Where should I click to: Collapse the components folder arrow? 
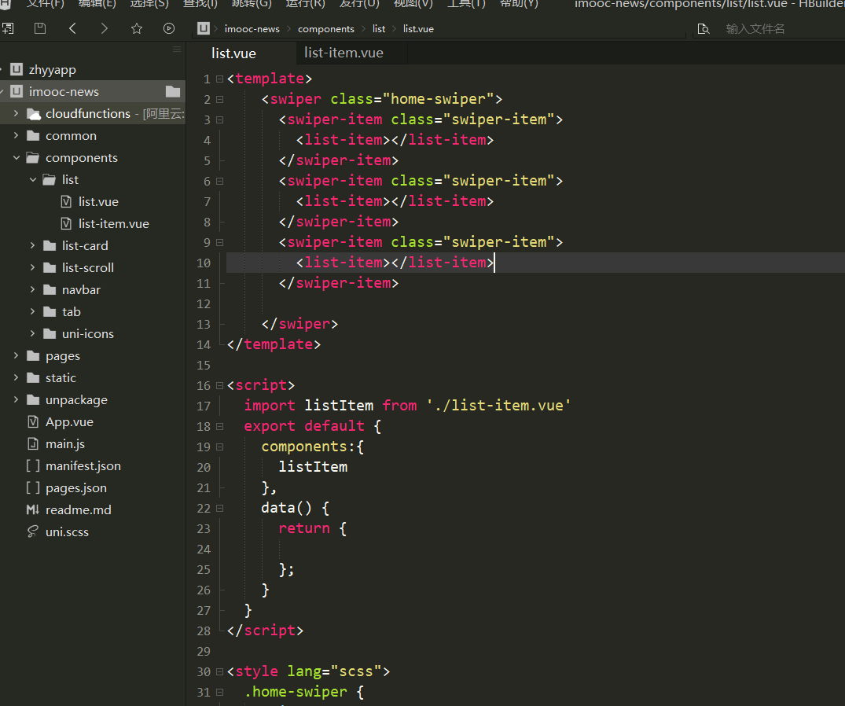pyautogui.click(x=17, y=157)
